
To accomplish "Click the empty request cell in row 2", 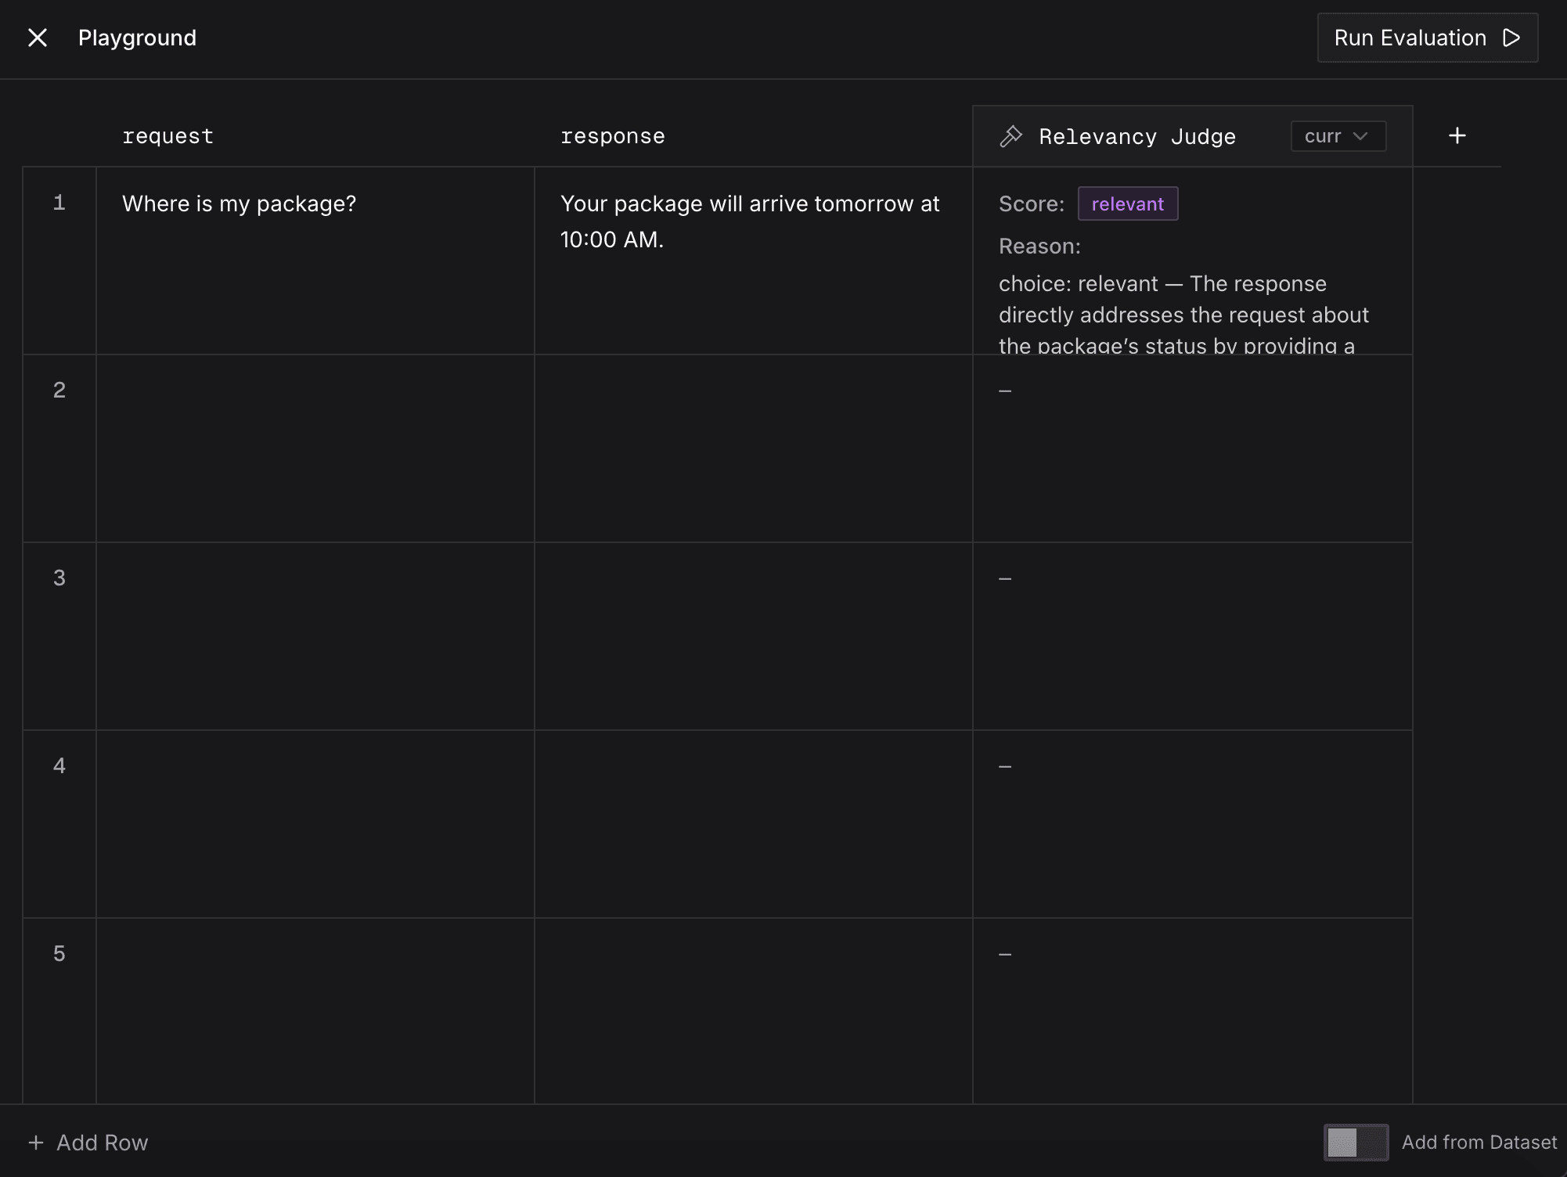I will coord(315,448).
